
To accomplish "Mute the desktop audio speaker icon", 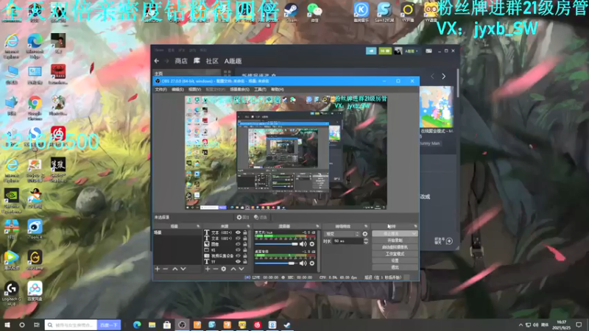I will [x=303, y=263].
